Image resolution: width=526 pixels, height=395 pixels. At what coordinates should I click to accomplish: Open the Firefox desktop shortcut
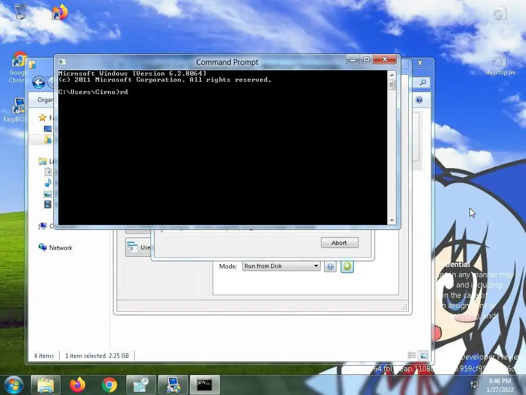(60, 16)
